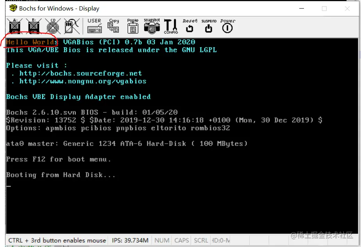The image size is (361, 247).
Task: Click the Reset button icon
Action: point(190,26)
